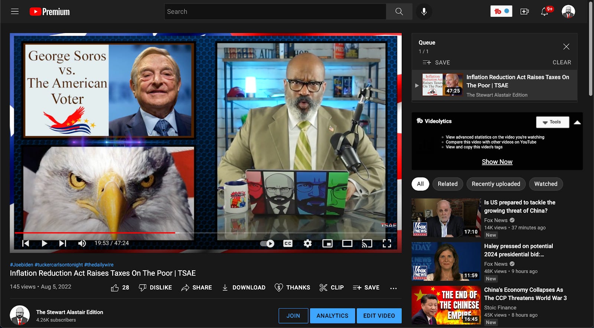Open the Create video icon
The image size is (594, 328).
pos(525,12)
